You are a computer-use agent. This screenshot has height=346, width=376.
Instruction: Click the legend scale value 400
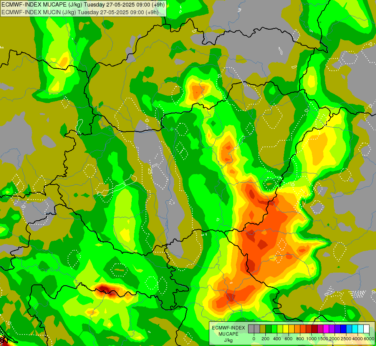tap(277, 339)
